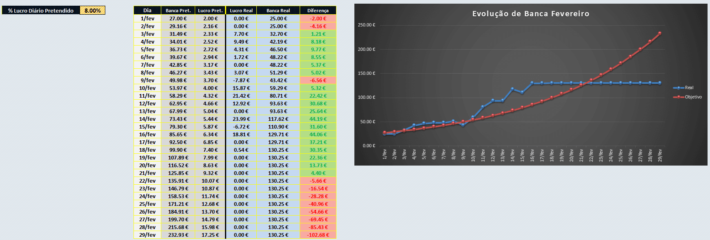Screen dimensions: 710x240
Task: Click Diferença cell '-40.96 €'
Action: (x=318, y=204)
